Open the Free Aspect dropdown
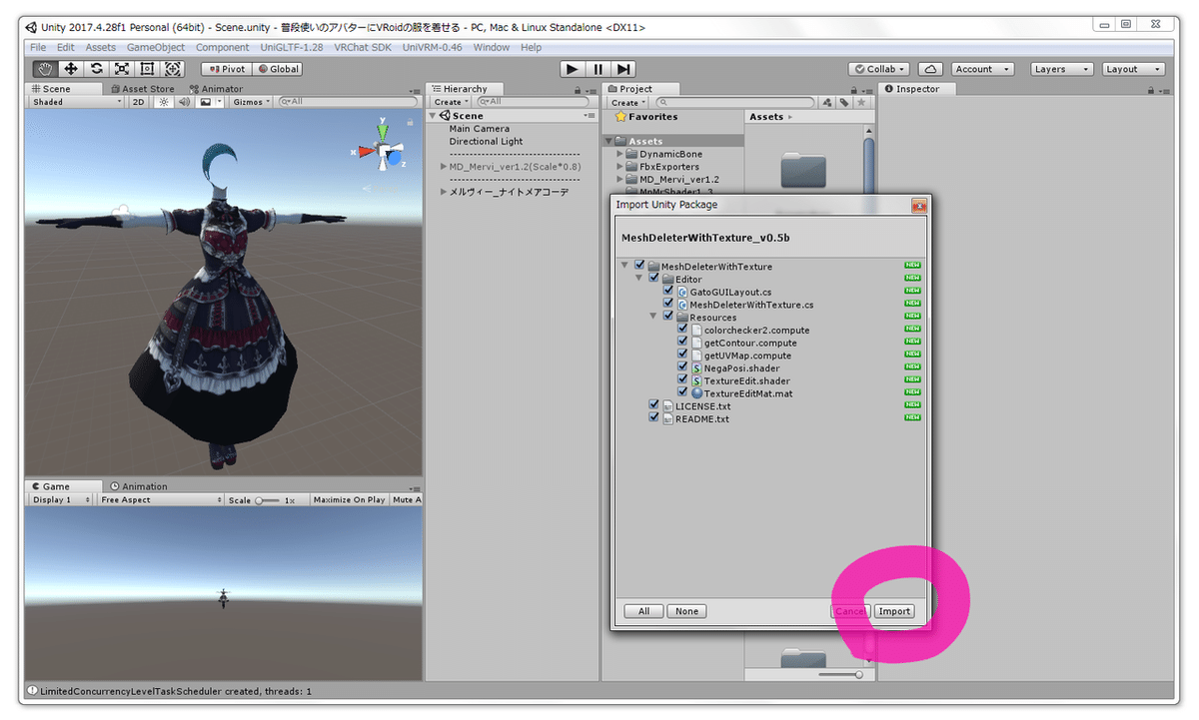 coord(161,499)
